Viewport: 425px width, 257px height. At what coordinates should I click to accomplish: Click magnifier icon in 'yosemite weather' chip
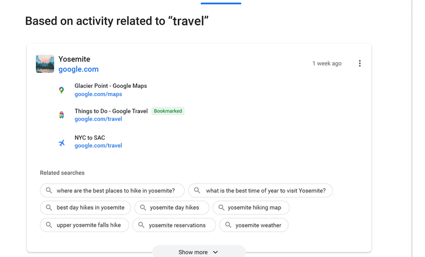228,225
